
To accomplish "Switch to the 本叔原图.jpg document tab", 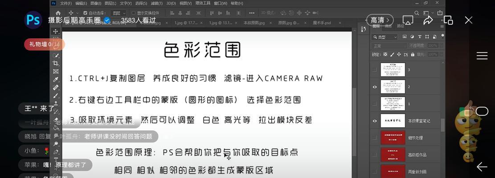I will pos(254,23).
